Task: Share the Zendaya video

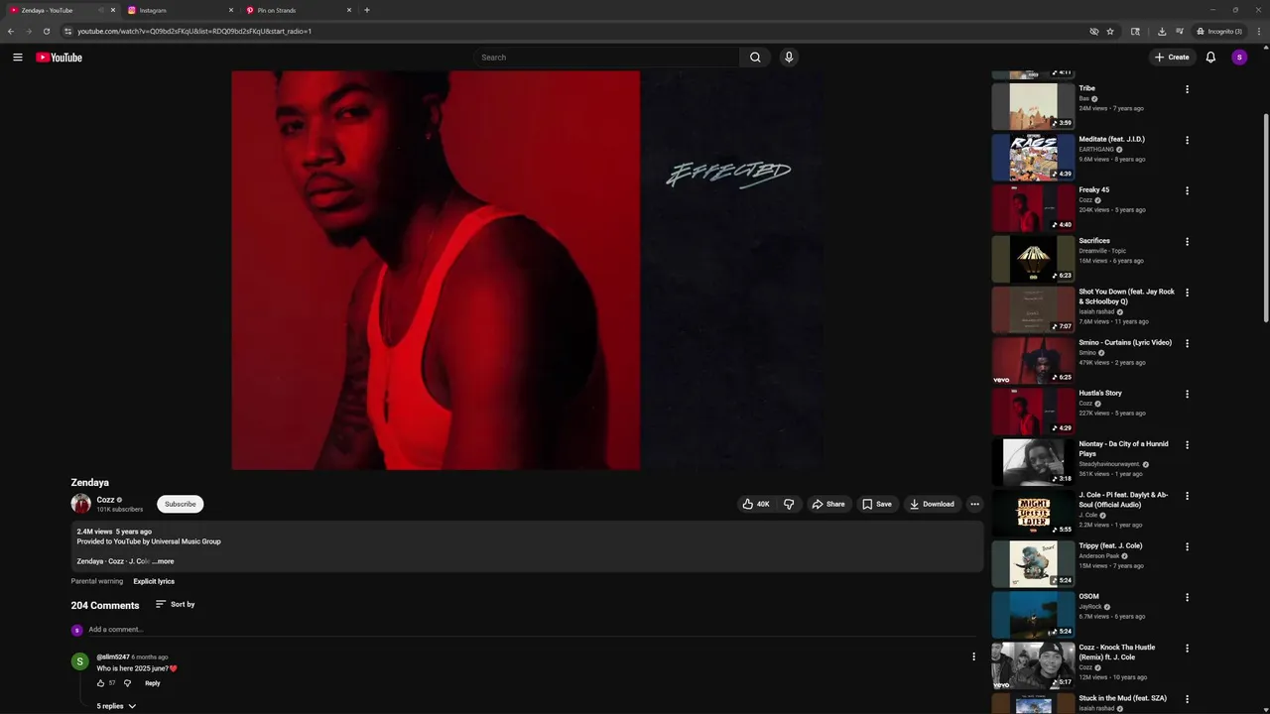Action: click(828, 504)
